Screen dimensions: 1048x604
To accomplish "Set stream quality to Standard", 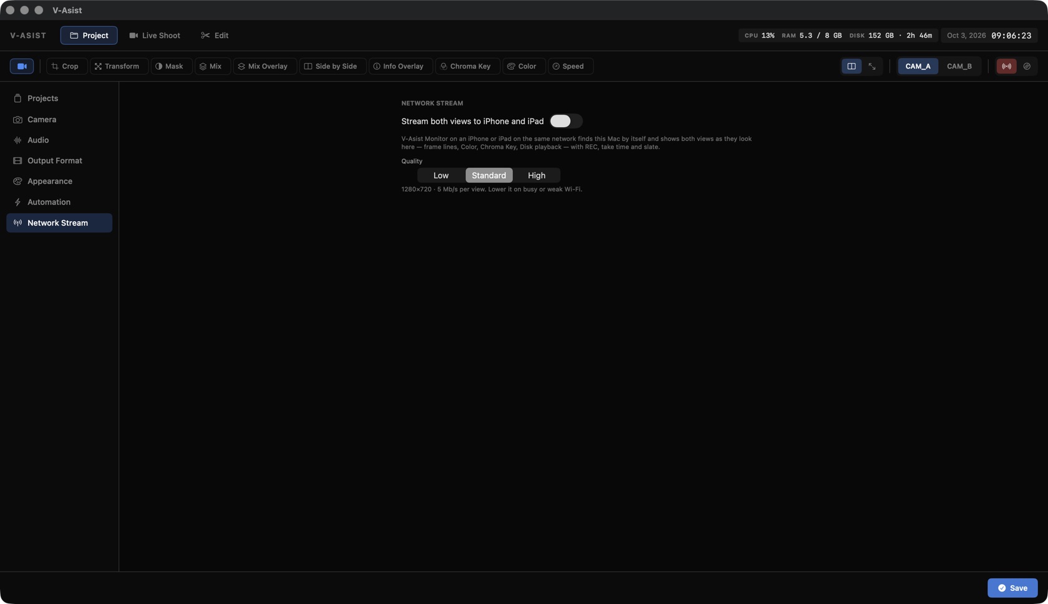I will pos(489,175).
